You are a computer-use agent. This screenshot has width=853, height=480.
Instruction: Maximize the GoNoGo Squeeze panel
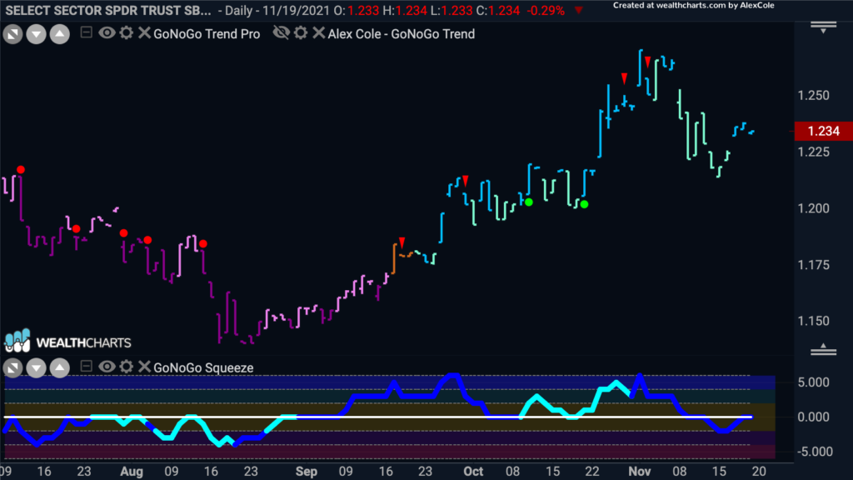click(12, 367)
